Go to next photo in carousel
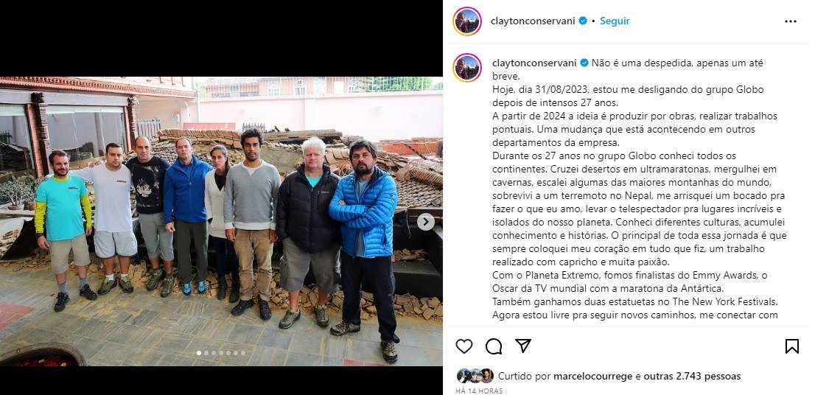 click(426, 222)
